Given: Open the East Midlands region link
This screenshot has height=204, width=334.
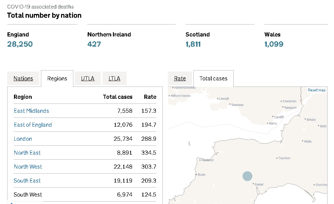Looking at the screenshot, I should tap(31, 111).
